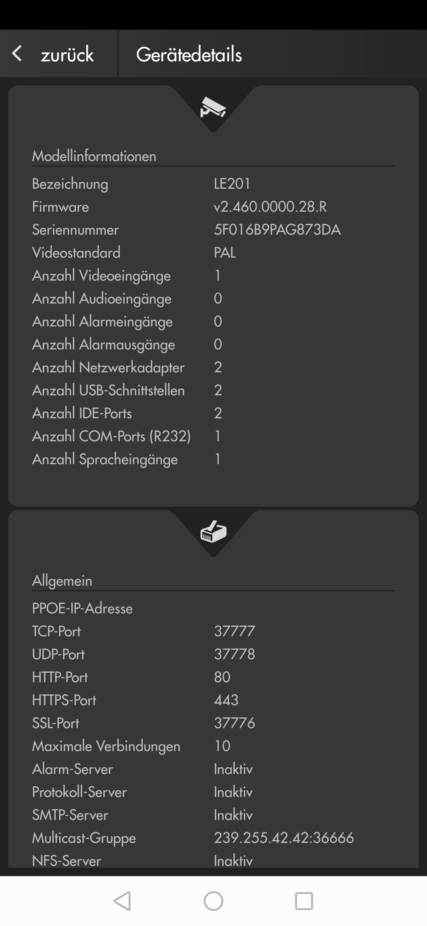Screen dimensions: 427x926
Task: Tap the Multicast-Gruppe address value
Action: (x=284, y=838)
